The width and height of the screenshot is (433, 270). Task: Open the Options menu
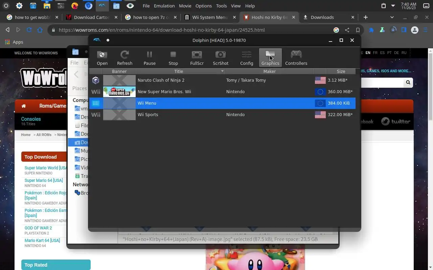(x=204, y=6)
